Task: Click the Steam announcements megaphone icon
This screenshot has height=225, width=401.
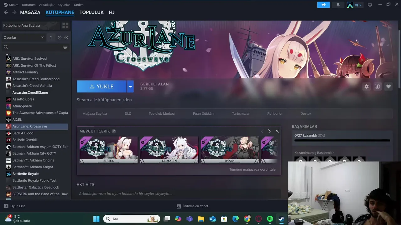Action: tap(323, 5)
